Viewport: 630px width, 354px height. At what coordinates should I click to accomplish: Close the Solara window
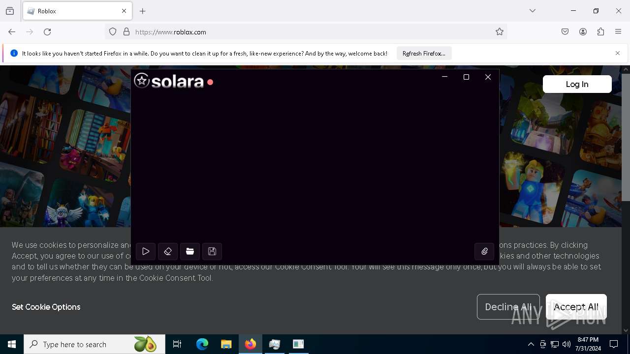[x=488, y=77]
